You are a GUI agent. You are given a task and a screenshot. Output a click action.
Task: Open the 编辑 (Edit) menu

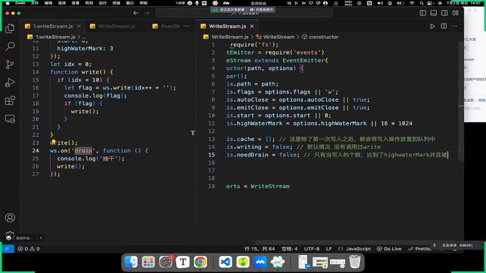[x=49, y=3]
